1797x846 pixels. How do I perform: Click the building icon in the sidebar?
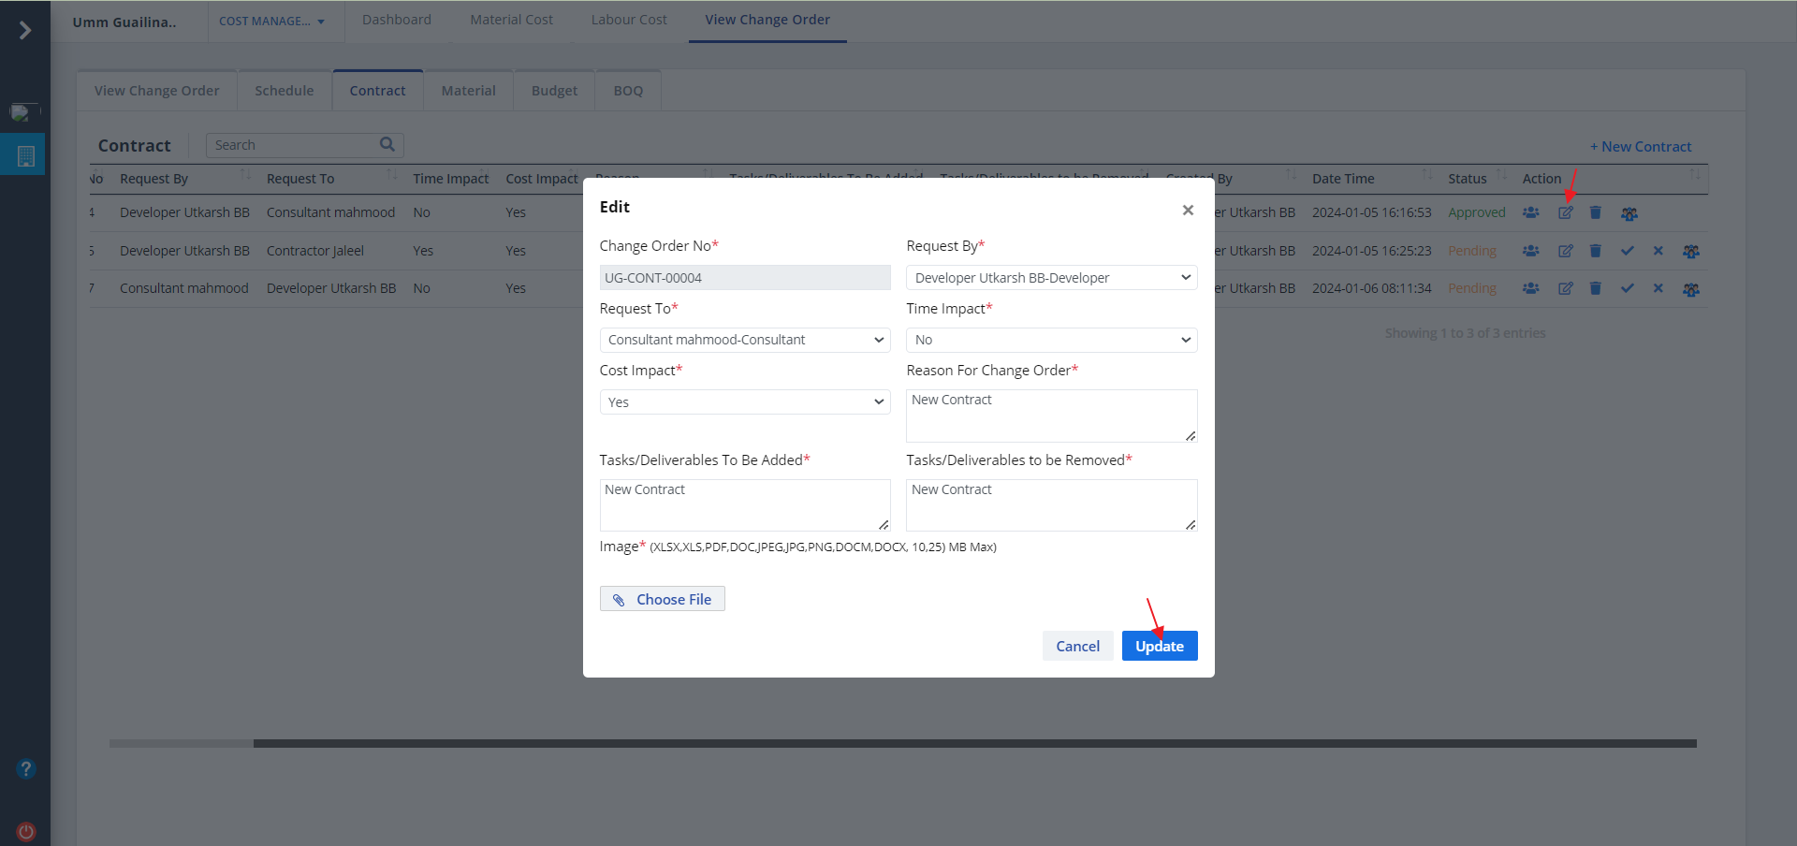tap(26, 156)
